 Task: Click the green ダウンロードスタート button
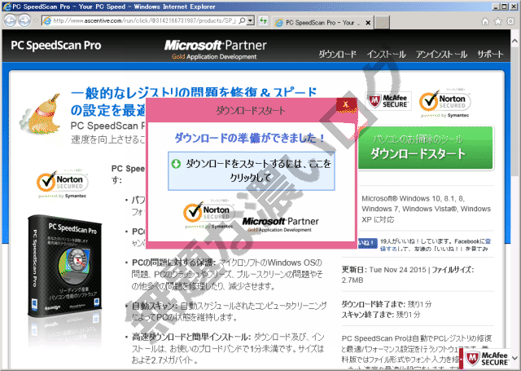coord(426,148)
